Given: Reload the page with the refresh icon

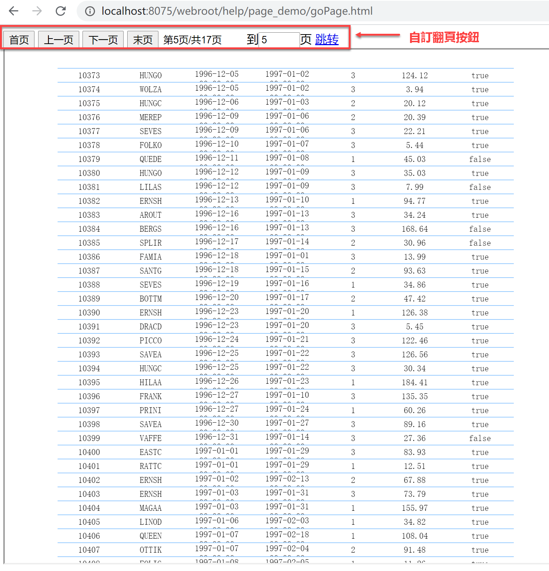Looking at the screenshot, I should (x=61, y=11).
